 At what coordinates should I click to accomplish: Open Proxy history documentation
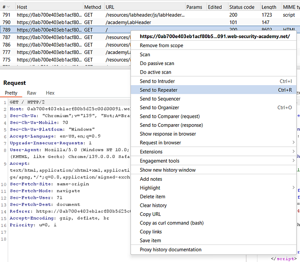pyautogui.click(x=213, y=250)
